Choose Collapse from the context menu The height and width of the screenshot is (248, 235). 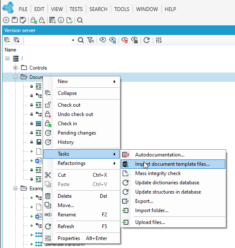point(82,93)
